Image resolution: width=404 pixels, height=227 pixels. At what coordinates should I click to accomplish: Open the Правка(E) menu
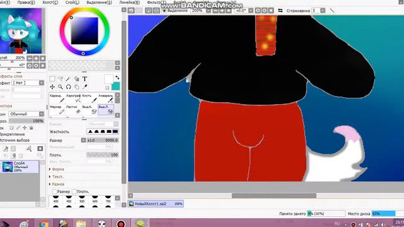click(27, 3)
